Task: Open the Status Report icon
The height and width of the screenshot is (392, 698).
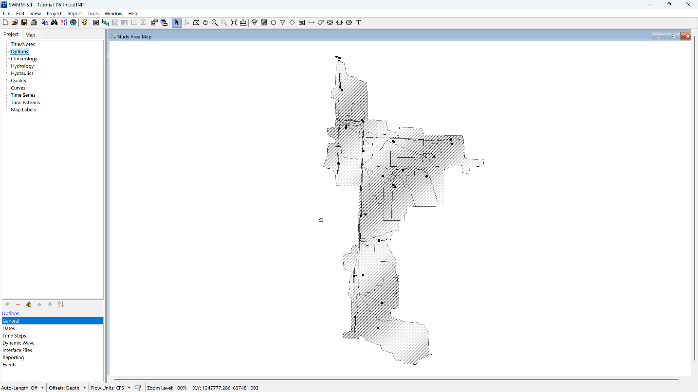Action: (x=95, y=22)
